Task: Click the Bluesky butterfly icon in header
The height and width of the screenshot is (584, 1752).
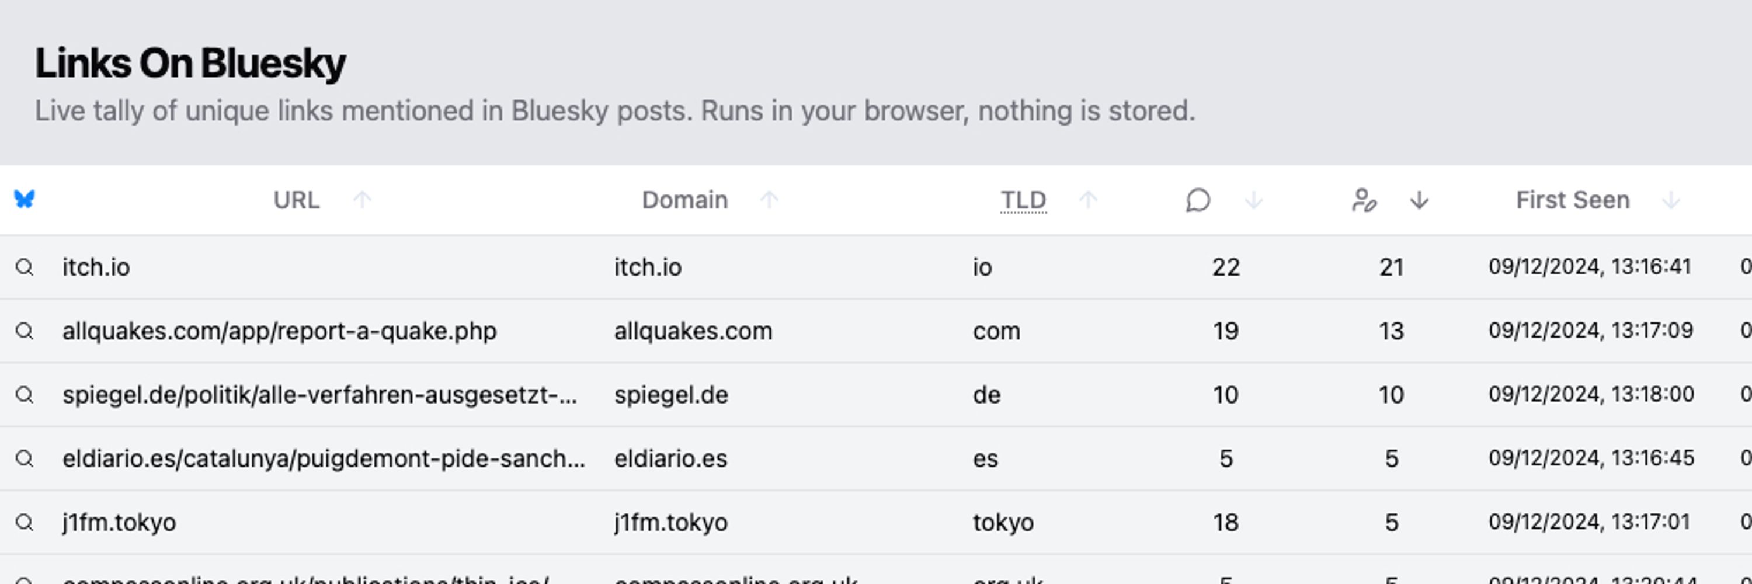Action: coord(25,200)
